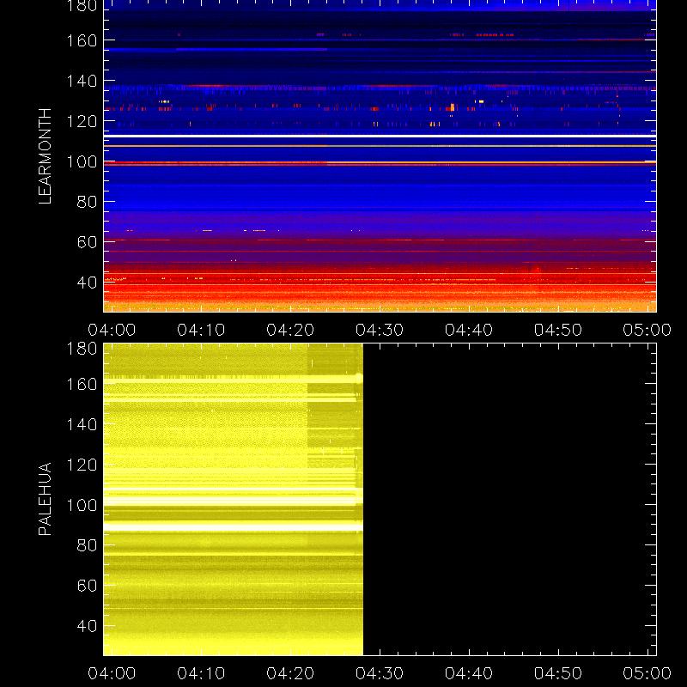Select the 160 frequency label on Learmonth plot
The height and width of the screenshot is (687, 687).
click(82, 40)
